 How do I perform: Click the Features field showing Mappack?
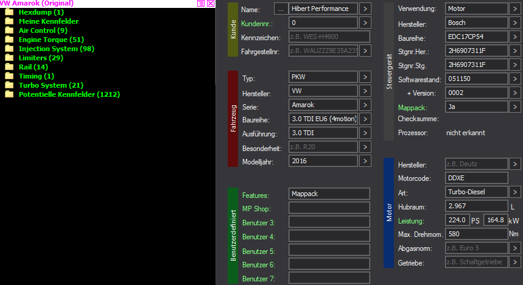[329, 194]
